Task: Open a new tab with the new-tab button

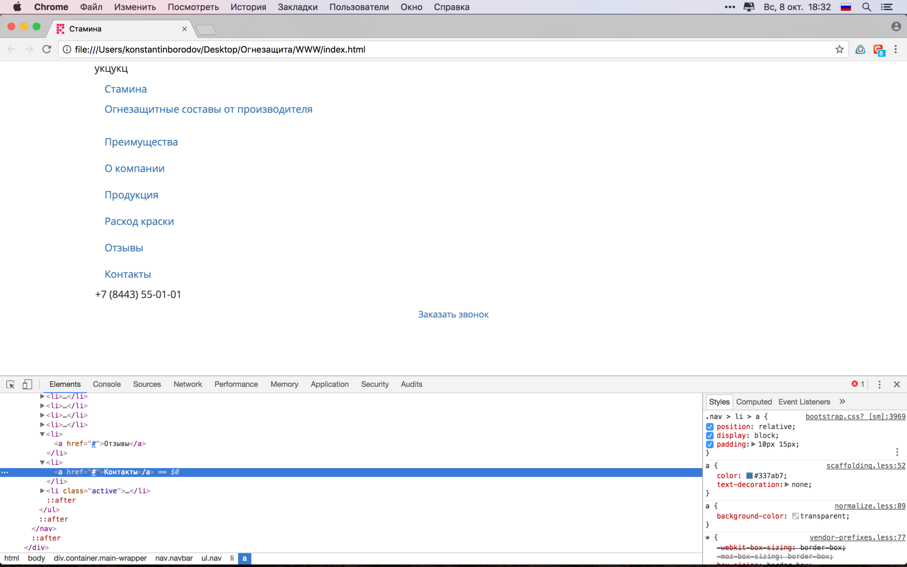Action: tap(206, 30)
